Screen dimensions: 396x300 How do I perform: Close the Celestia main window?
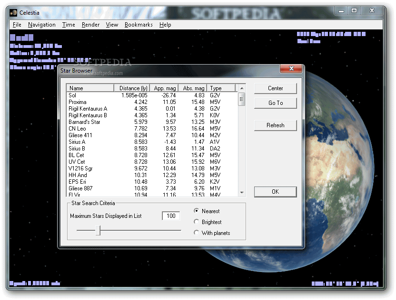click(372, 11)
